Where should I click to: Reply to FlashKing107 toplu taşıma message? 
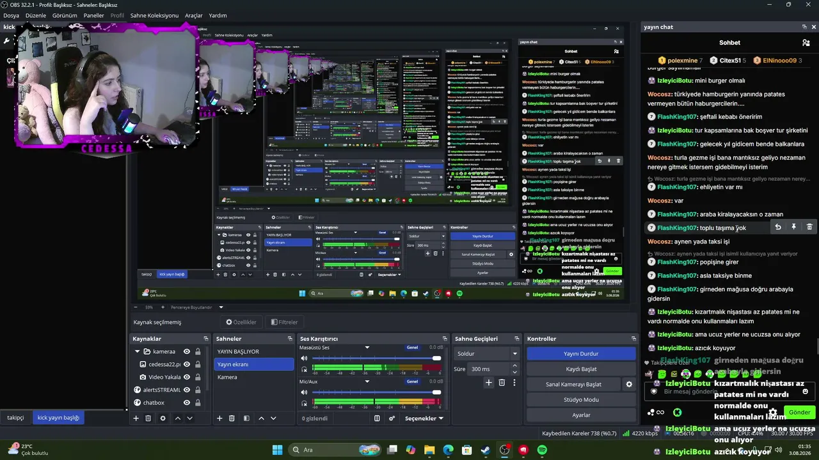point(778,227)
